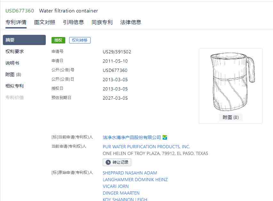Image resolution: width=273 pixels, height=201 pixels.
Task: Click the 专利价值 sidebar item
Action: (14, 97)
